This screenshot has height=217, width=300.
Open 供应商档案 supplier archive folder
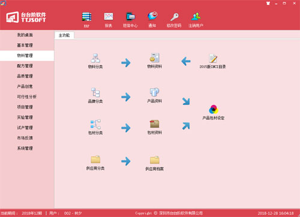coord(155,160)
